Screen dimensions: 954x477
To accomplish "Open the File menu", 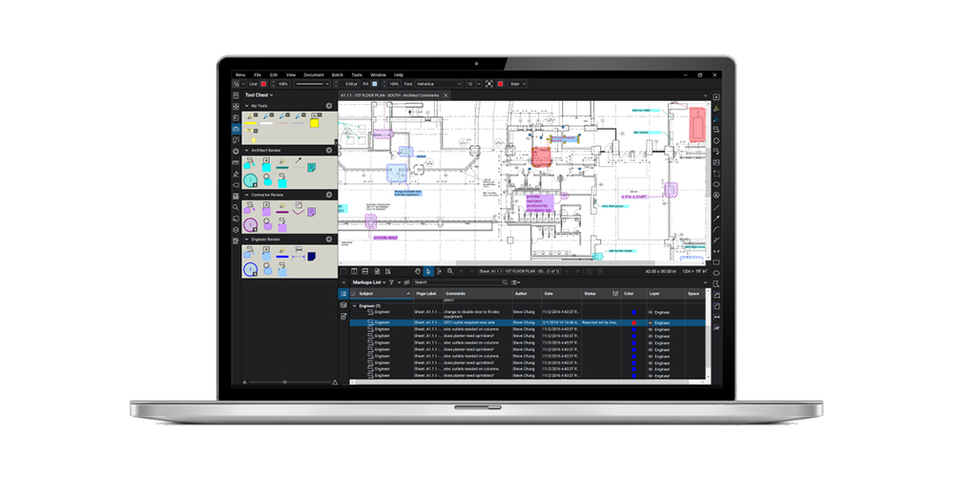I will [x=258, y=74].
